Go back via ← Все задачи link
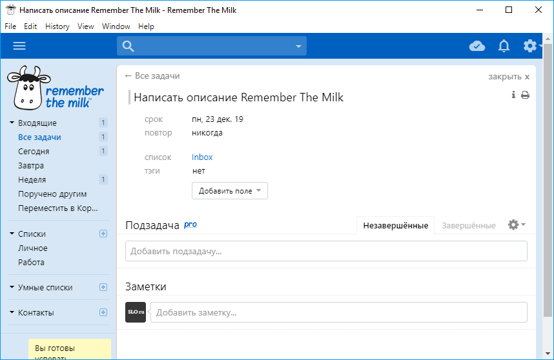 tap(152, 76)
